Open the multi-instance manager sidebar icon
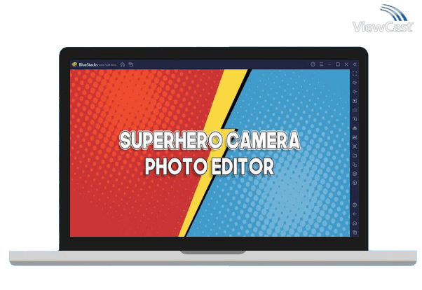 pos(355,165)
